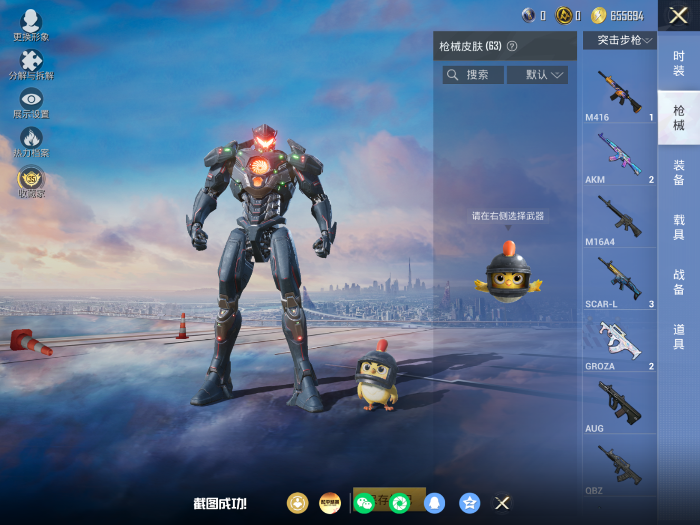Viewport: 700px width, 525px height.
Task: Click the 655694 currency balance
Action: pyautogui.click(x=627, y=16)
